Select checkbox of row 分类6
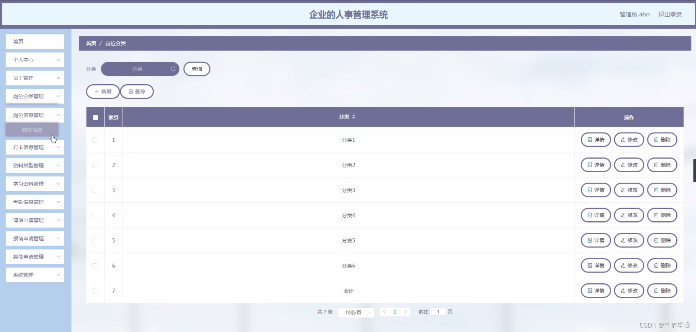The height and width of the screenshot is (332, 696). click(95, 266)
